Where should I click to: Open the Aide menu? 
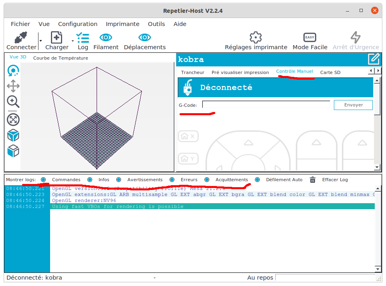tap(180, 24)
